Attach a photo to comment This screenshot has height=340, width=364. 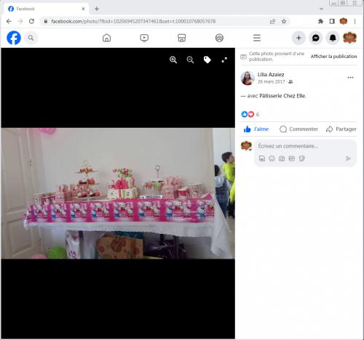point(282,158)
